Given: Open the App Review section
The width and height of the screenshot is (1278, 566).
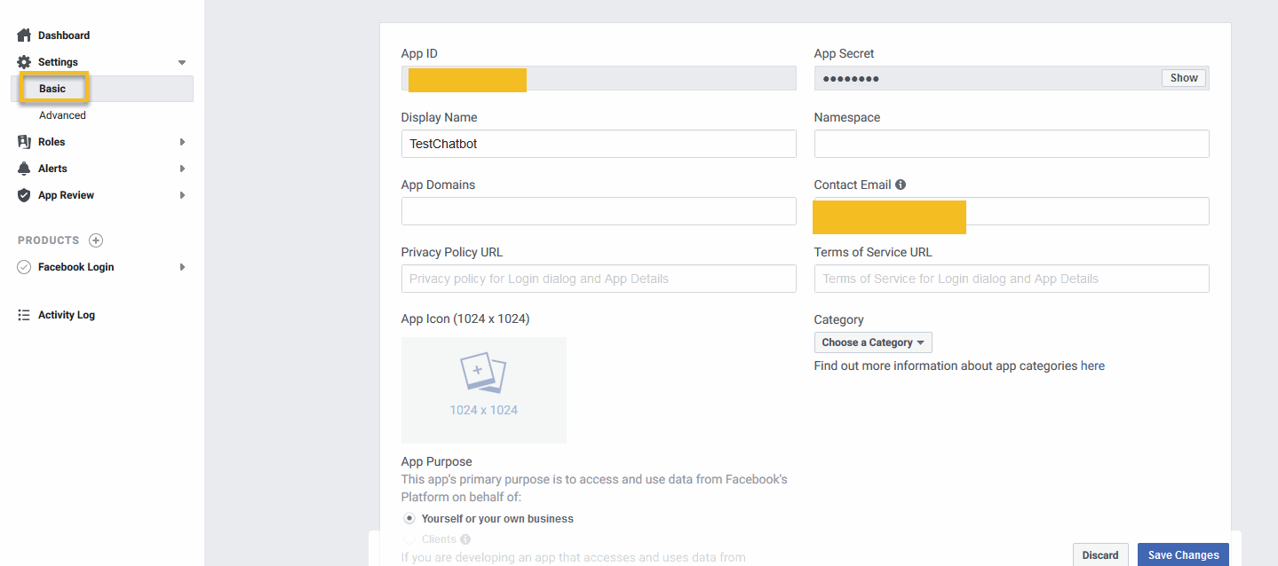Looking at the screenshot, I should [x=66, y=195].
